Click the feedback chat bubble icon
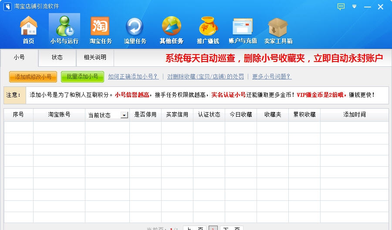 341,7
